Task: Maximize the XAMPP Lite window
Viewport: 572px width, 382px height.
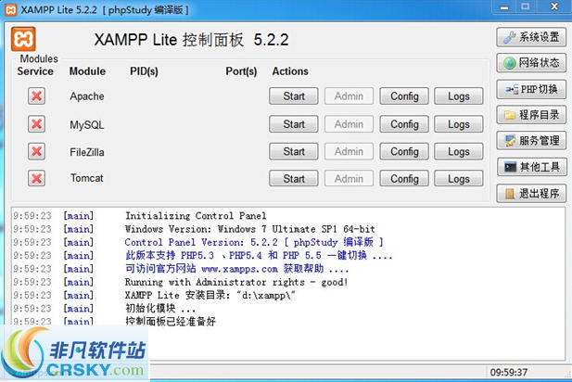Action: pyautogui.click(x=526, y=6)
